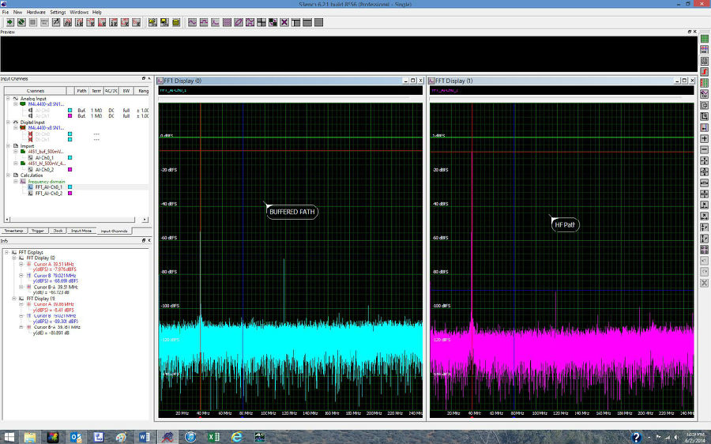Click the purple grid display toolbar icon
Screen dimensions: 711x444
pyautogui.click(x=227, y=22)
